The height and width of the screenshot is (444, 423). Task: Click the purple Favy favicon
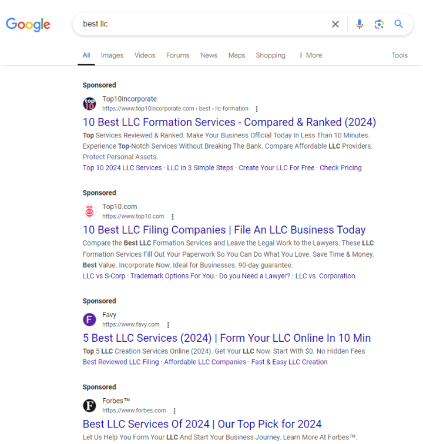pos(89,319)
